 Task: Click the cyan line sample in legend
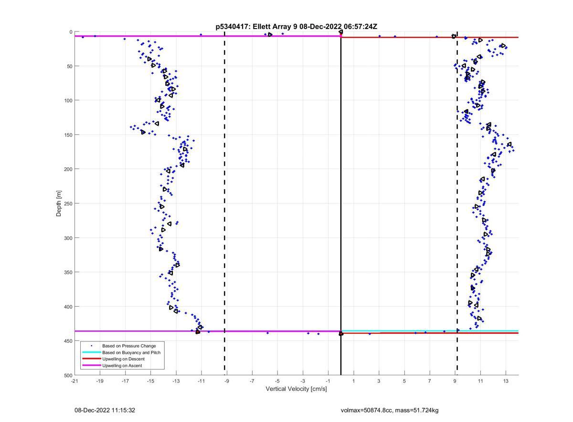click(x=92, y=352)
